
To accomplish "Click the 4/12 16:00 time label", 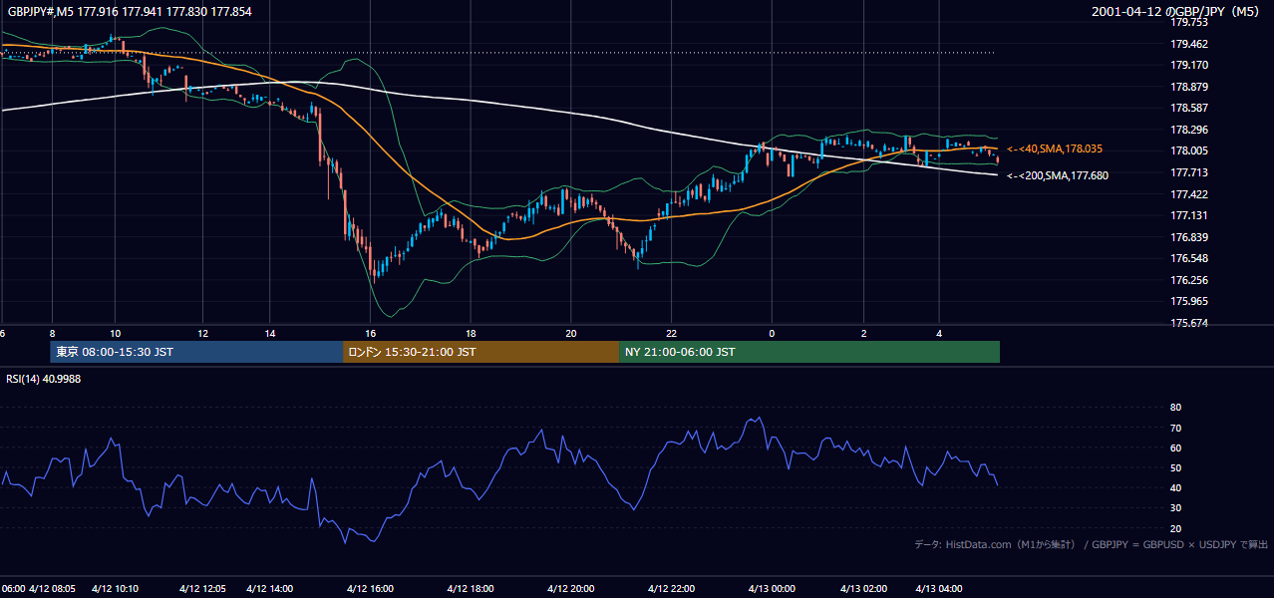I will click(370, 588).
